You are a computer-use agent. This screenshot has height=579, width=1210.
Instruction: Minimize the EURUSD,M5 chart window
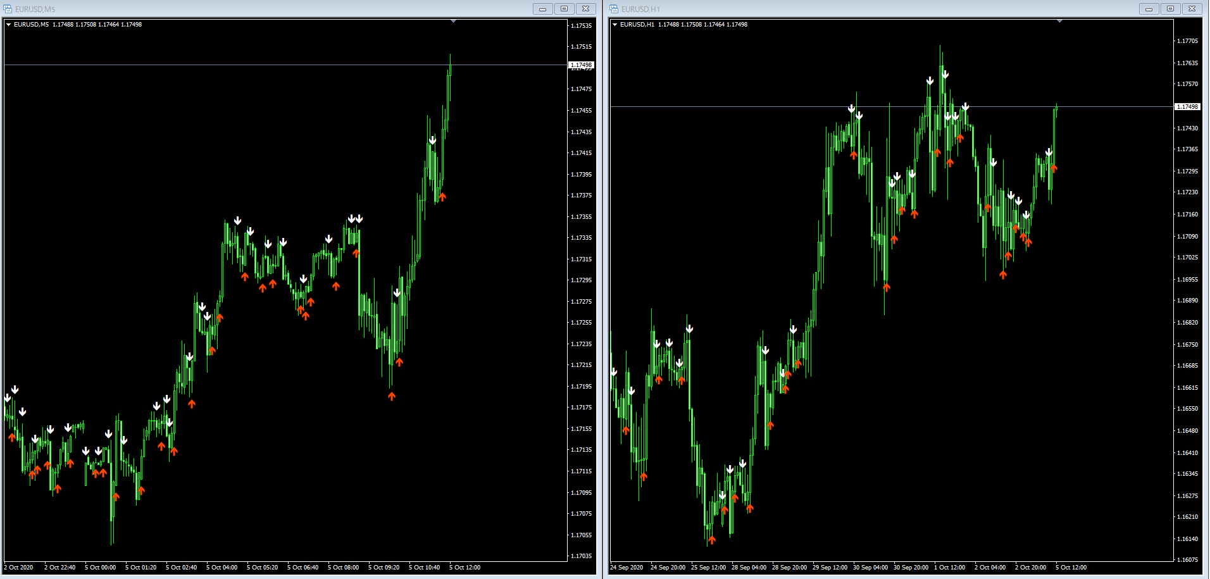click(542, 9)
